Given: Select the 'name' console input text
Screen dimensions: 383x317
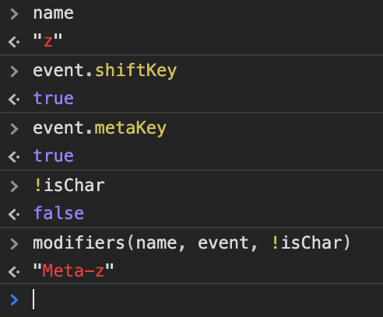Looking at the screenshot, I should (x=53, y=13).
